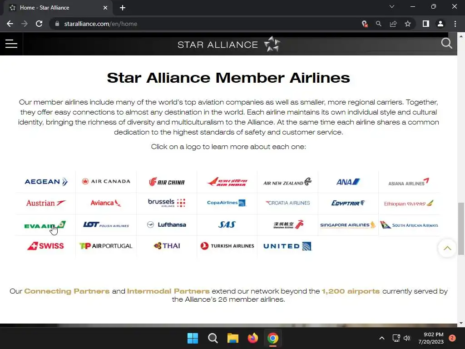Open the volume control in tray

[407, 338]
